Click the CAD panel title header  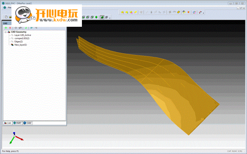click(7, 23)
